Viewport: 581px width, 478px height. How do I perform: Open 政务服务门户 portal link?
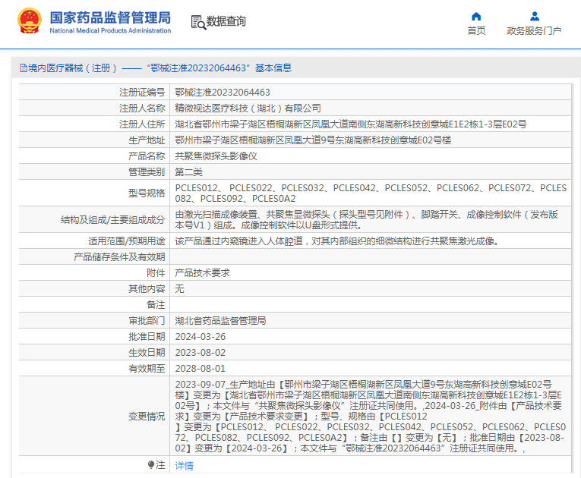[x=534, y=31]
